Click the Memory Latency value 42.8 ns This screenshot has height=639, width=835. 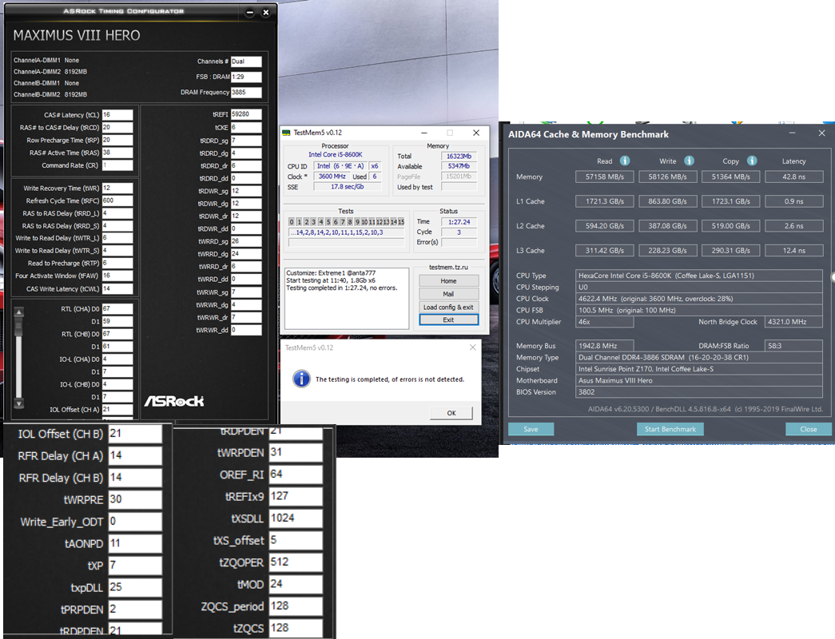pos(794,177)
